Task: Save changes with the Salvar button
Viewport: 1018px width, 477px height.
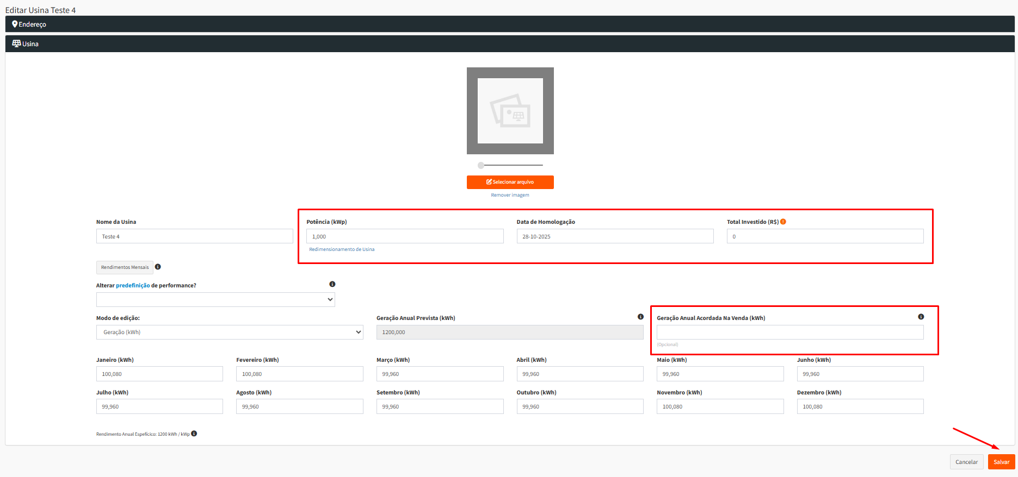Action: click(x=1001, y=462)
